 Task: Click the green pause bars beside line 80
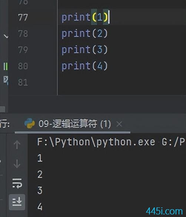pyautogui.click(x=6, y=66)
